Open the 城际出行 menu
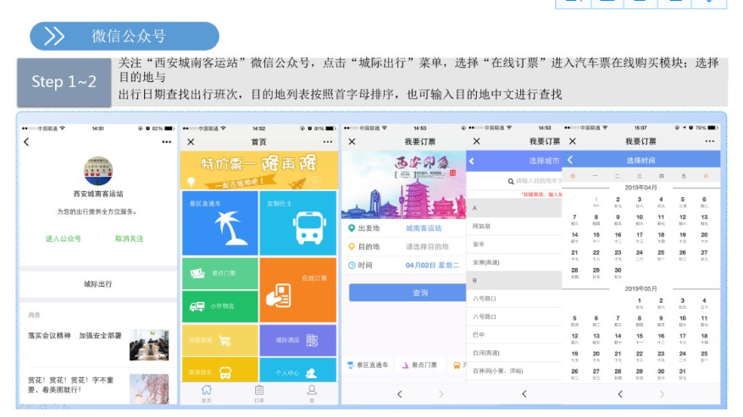The image size is (743, 417). click(97, 284)
